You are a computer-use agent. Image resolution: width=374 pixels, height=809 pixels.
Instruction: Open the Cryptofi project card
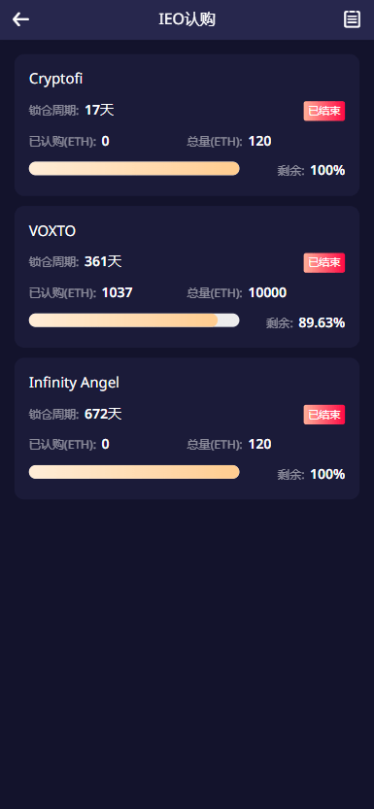tap(187, 125)
